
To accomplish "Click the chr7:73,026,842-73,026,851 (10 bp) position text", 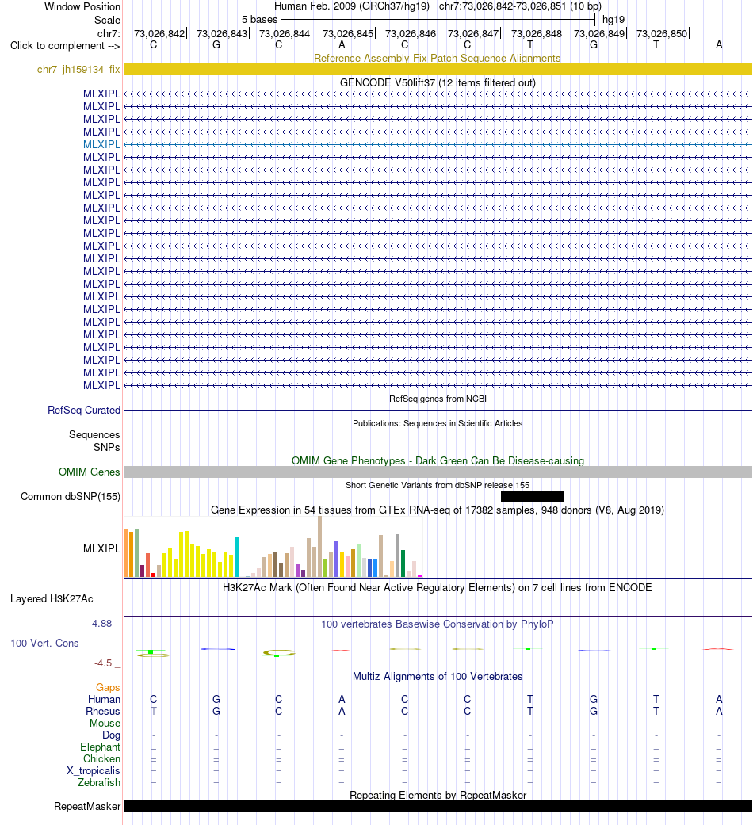I will point(520,6).
